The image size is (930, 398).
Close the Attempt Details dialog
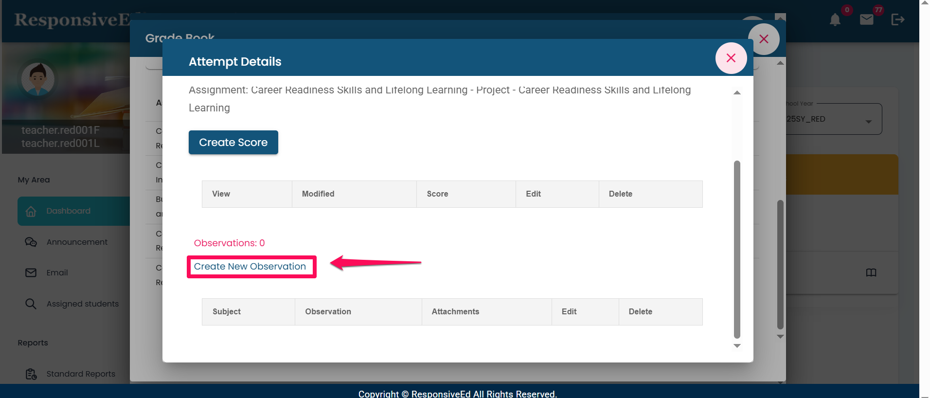tap(731, 58)
